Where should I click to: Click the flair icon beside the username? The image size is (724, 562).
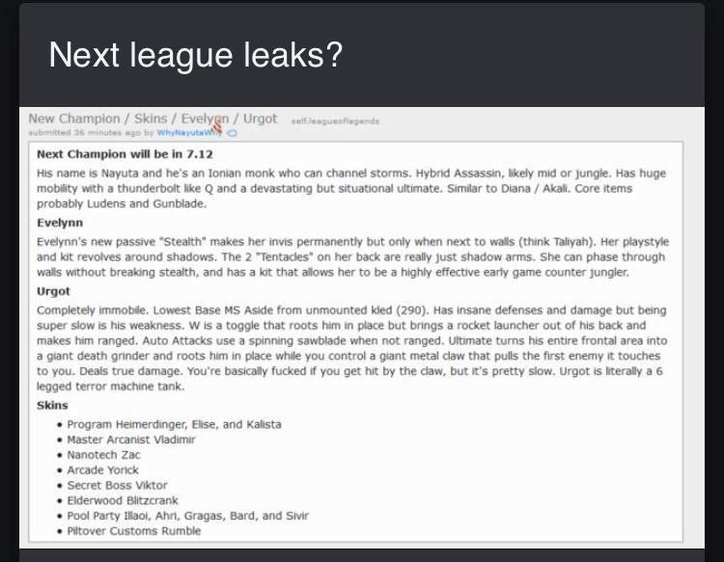(x=233, y=133)
